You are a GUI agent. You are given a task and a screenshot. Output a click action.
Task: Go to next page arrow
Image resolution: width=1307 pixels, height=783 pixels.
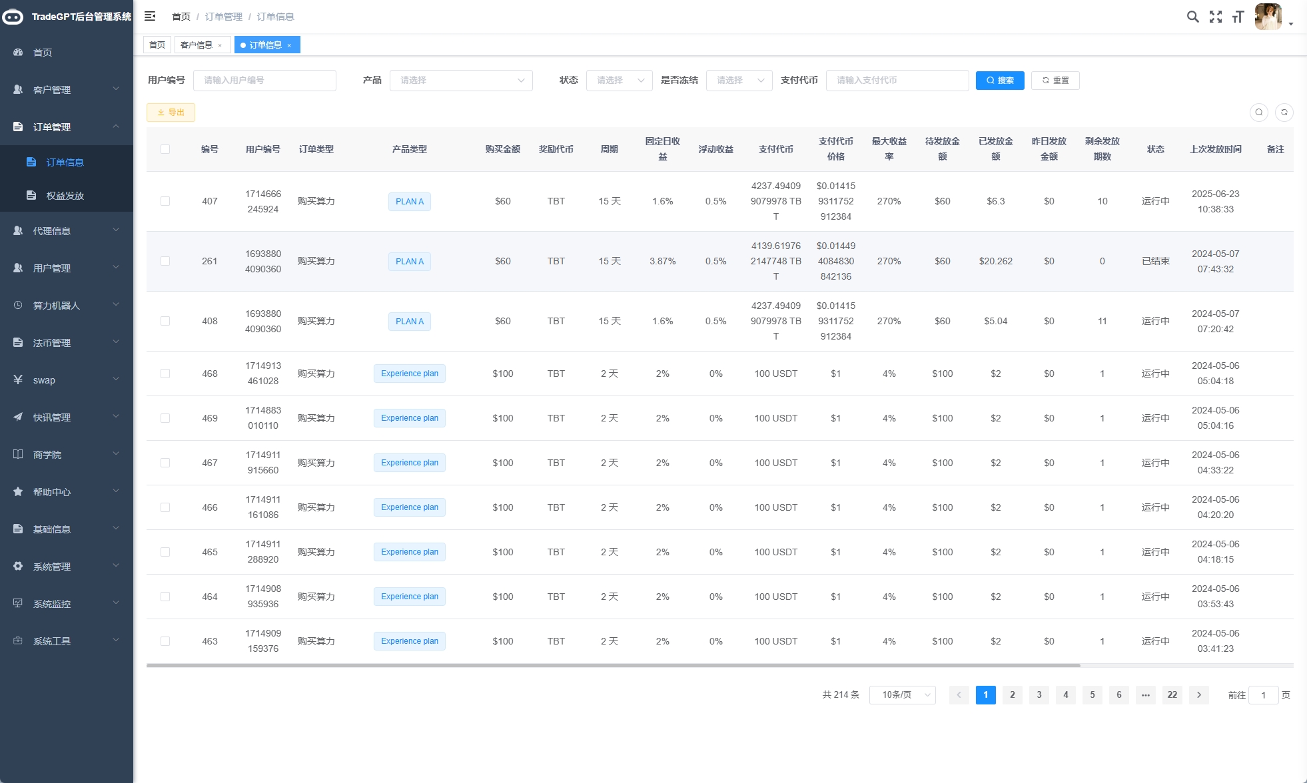[x=1198, y=694]
